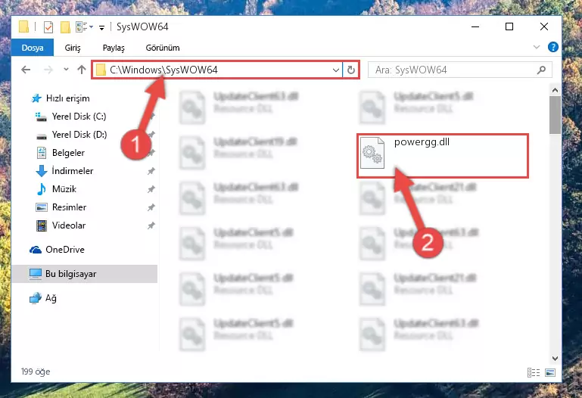The height and width of the screenshot is (398, 582).
Task: Go back with the left arrow
Action: 26,70
